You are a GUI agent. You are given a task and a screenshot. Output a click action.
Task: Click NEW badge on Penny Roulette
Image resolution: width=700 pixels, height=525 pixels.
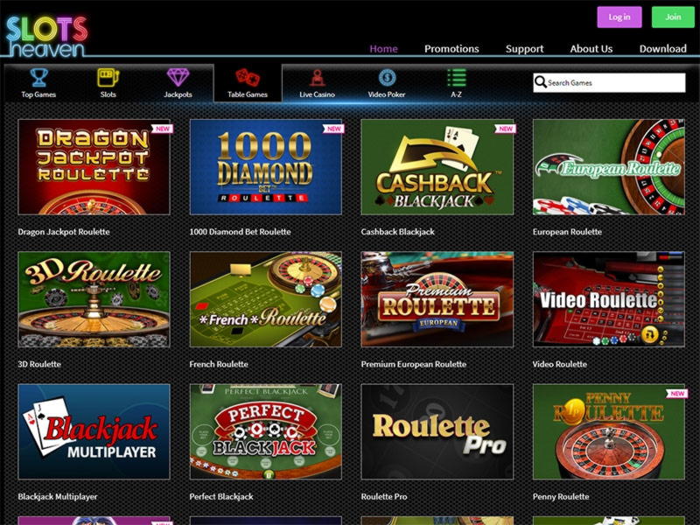(677, 393)
